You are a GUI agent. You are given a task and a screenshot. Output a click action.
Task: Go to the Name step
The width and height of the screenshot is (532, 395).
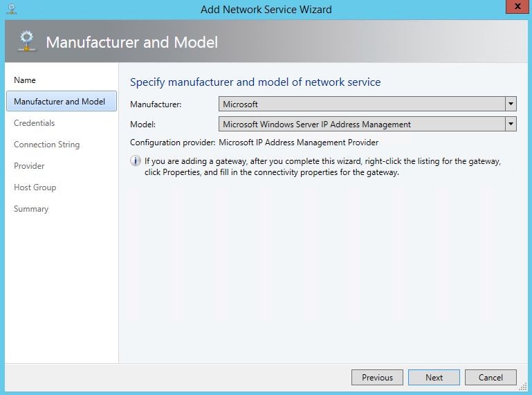point(25,80)
